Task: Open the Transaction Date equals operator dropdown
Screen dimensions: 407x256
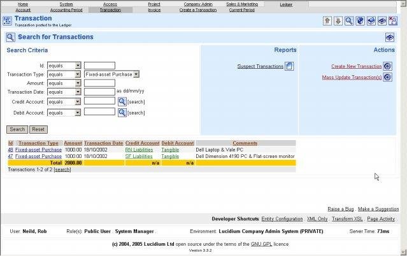Action: tap(64, 92)
